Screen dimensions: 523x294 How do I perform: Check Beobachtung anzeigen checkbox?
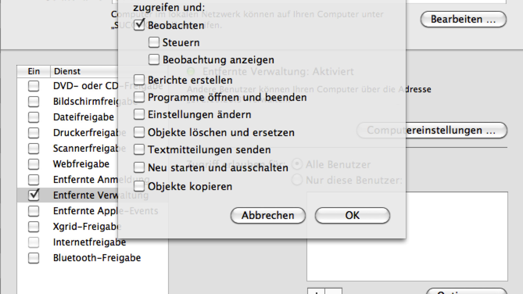tap(154, 60)
